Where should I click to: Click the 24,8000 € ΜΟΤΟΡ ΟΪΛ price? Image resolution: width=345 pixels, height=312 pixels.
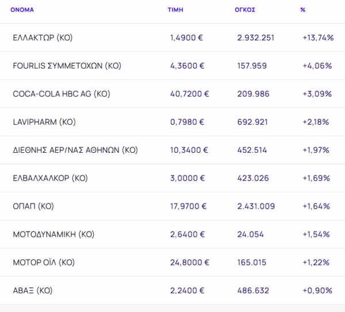click(x=189, y=263)
